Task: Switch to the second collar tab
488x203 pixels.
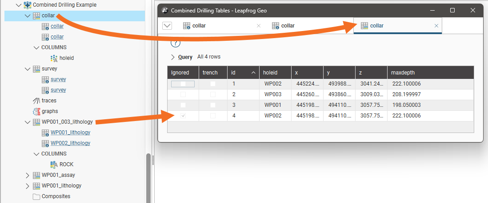Action: click(288, 26)
